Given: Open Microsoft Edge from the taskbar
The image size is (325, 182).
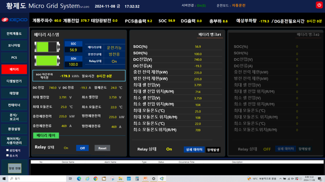Looking at the screenshot, I should [79, 179].
